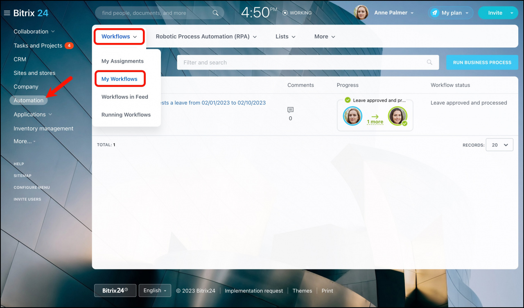Screen dimensions: 524x308
Task: Click the comments bubble icon in the workflow row
Action: (x=290, y=110)
